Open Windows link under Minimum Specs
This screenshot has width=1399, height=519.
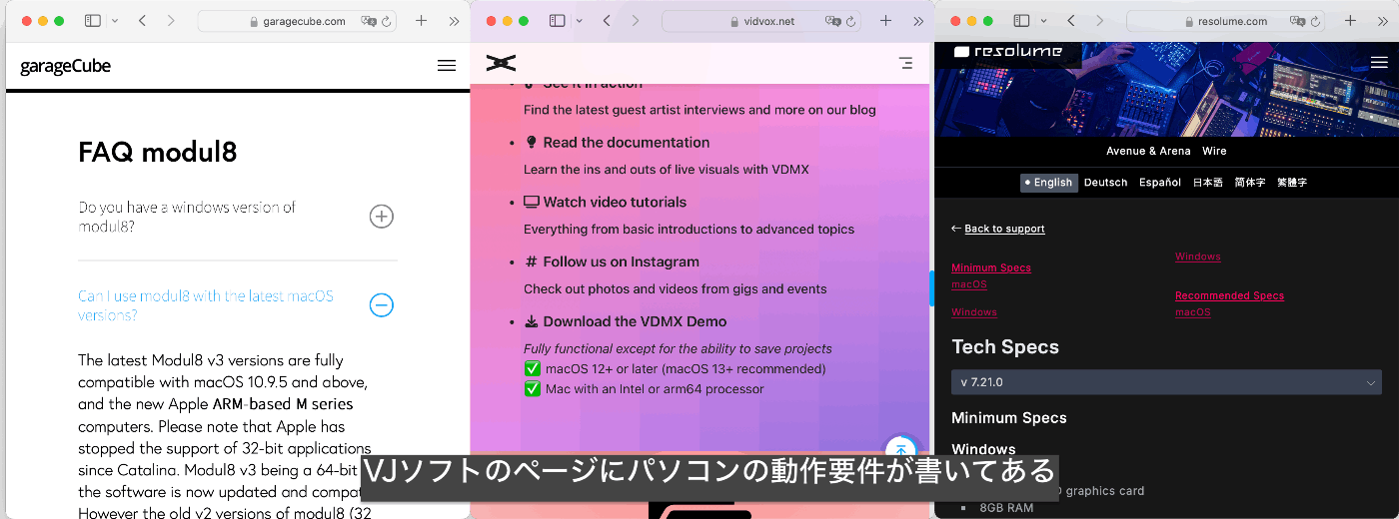click(x=974, y=312)
